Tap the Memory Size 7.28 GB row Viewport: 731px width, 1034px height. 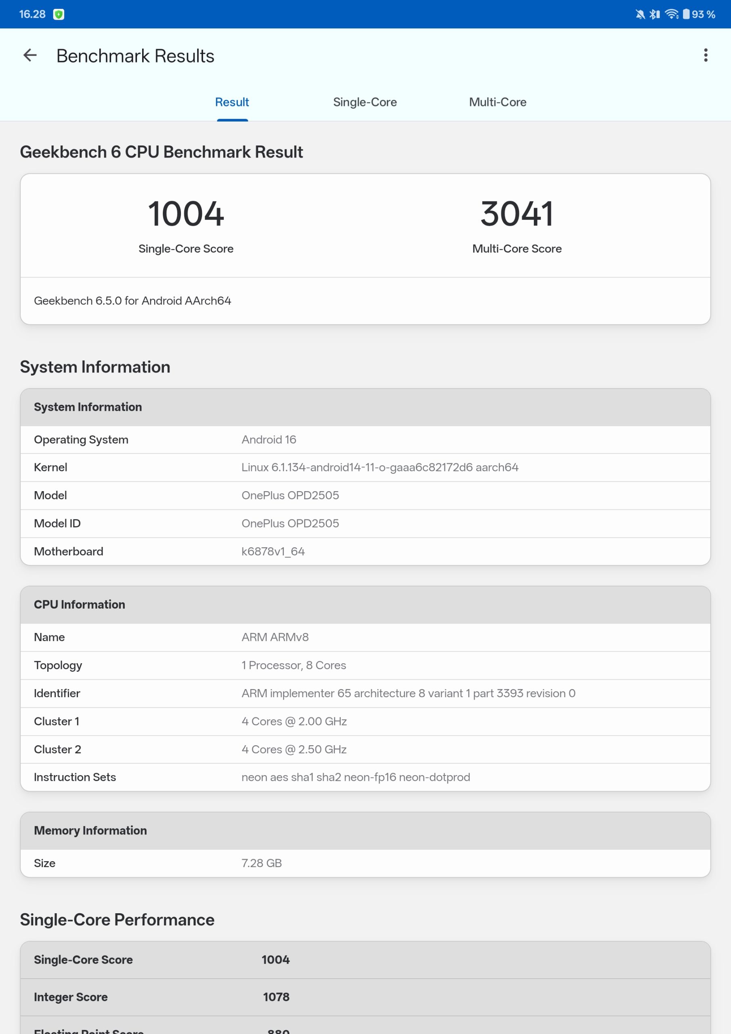[365, 863]
